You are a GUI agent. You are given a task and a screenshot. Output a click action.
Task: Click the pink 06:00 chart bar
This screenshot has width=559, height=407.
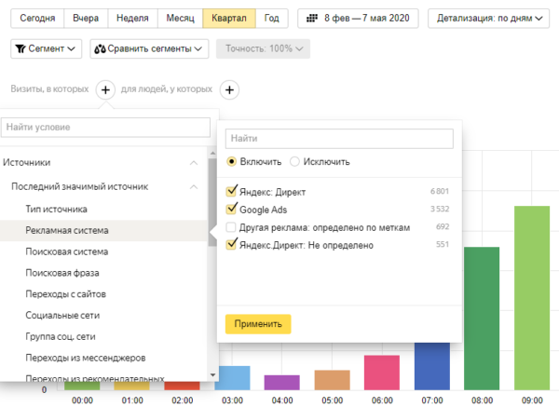coord(382,373)
